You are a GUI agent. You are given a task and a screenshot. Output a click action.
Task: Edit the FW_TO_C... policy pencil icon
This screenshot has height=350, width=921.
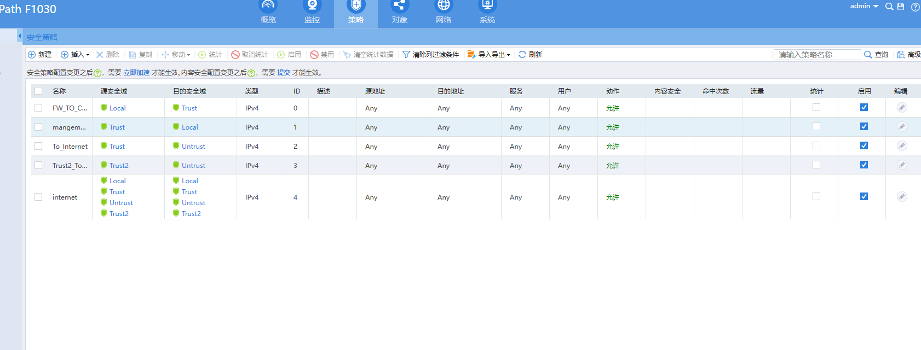pos(902,108)
